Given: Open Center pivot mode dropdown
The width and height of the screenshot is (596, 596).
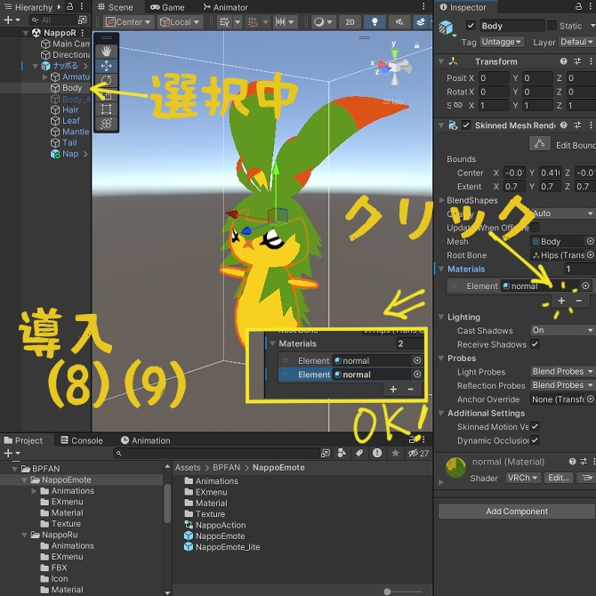Looking at the screenshot, I should click(x=128, y=22).
